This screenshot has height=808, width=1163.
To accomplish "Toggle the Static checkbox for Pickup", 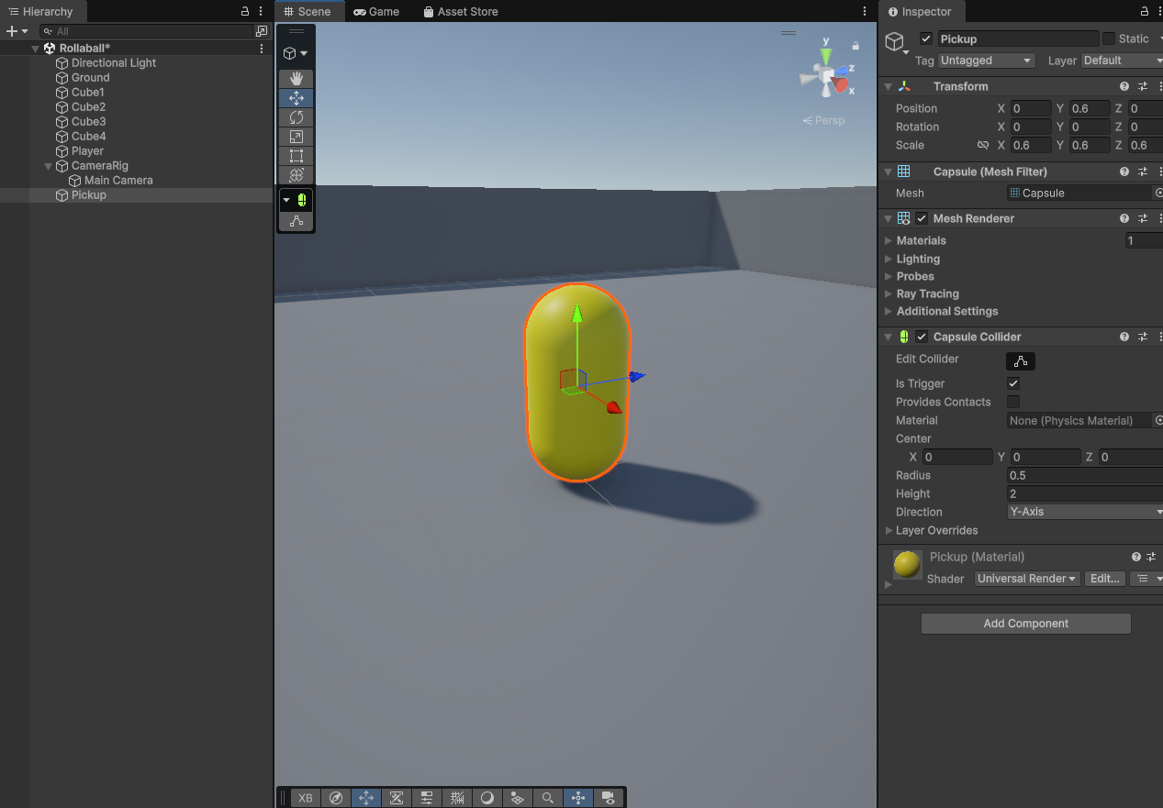I will click(x=1109, y=39).
